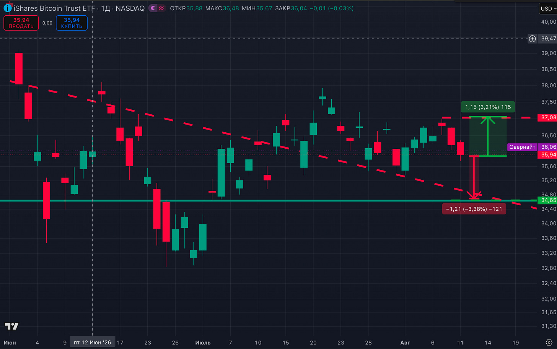Click the 32,80 price scale label
Screen dimensions: 557x349
549,268
